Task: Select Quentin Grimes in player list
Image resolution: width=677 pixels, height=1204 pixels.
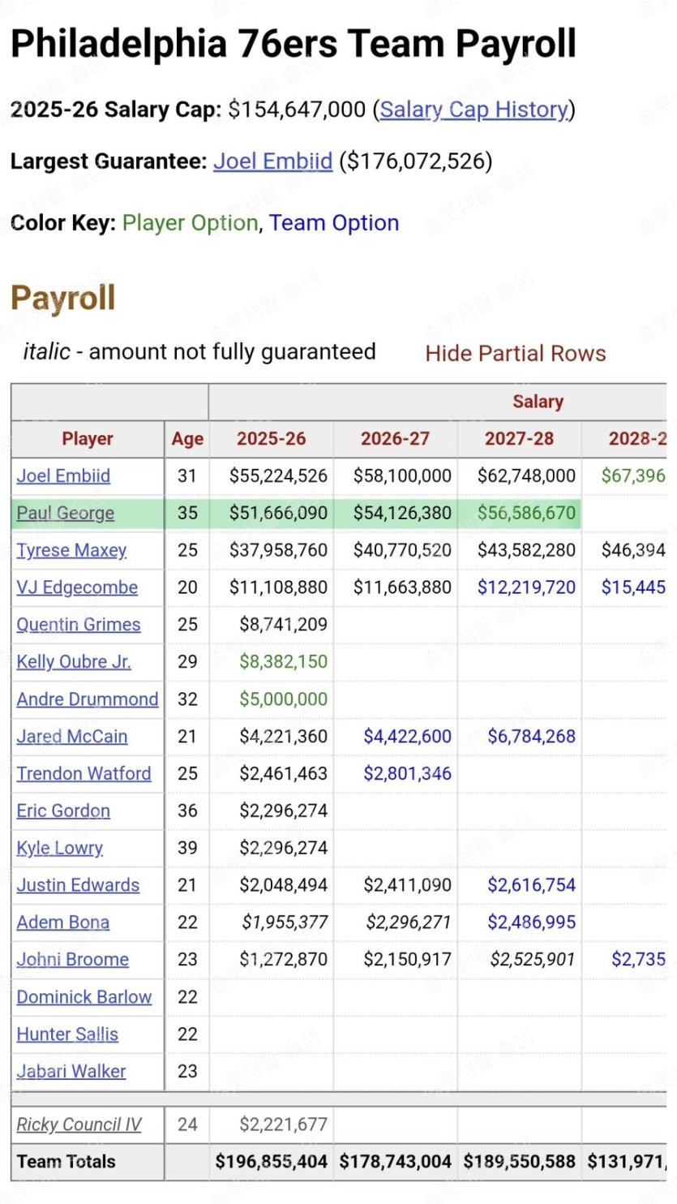Action: (78, 625)
